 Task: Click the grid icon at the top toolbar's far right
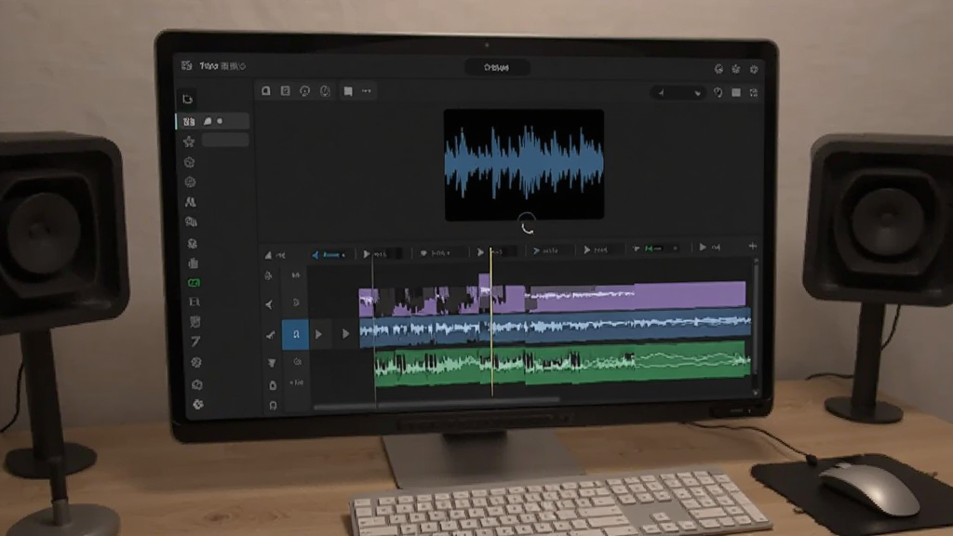point(754,93)
